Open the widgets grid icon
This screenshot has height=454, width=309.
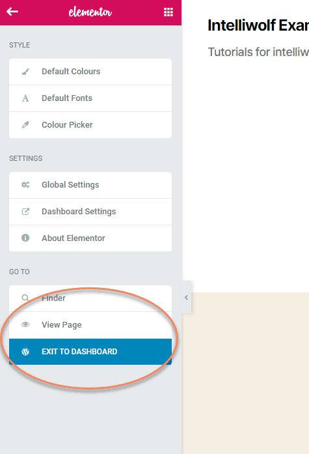[168, 12]
